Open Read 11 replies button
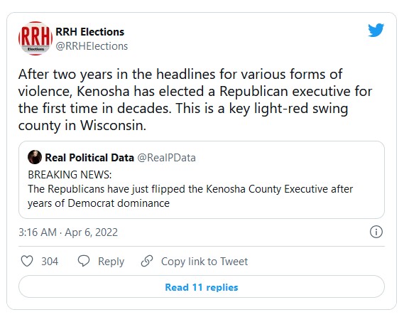Screen dimensions: 404x322 click(202, 286)
